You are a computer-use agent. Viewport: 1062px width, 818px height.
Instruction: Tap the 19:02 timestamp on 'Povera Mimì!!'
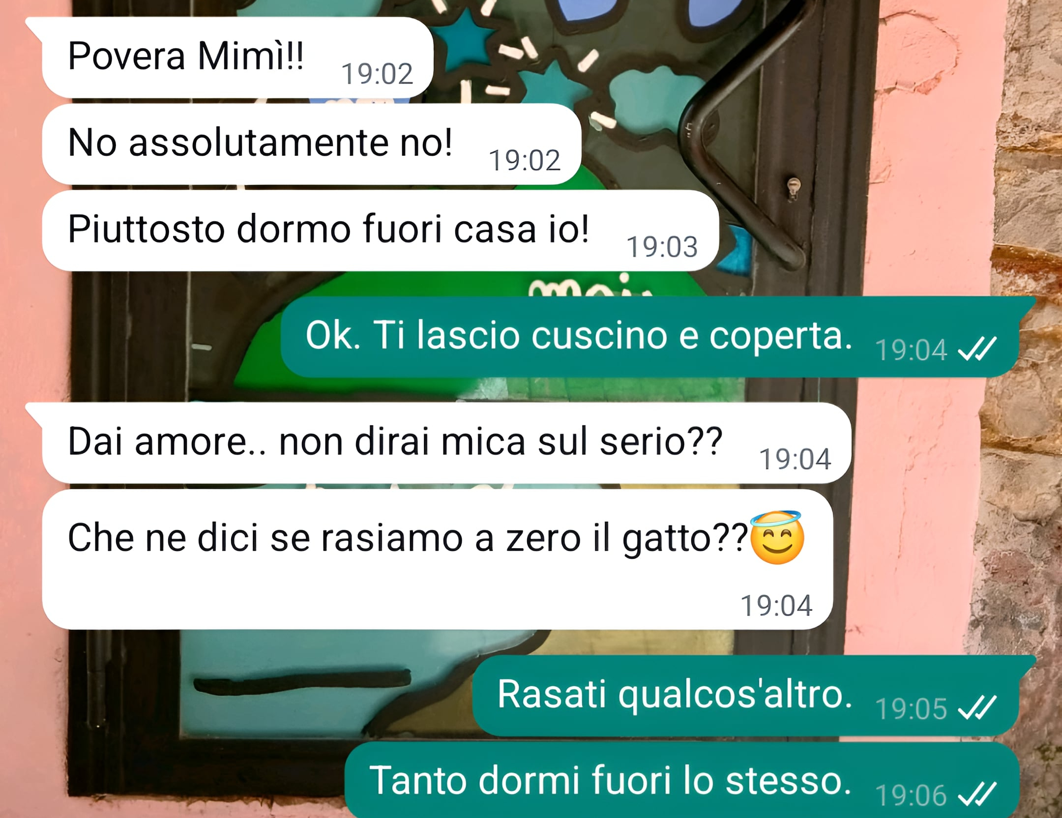coord(377,74)
